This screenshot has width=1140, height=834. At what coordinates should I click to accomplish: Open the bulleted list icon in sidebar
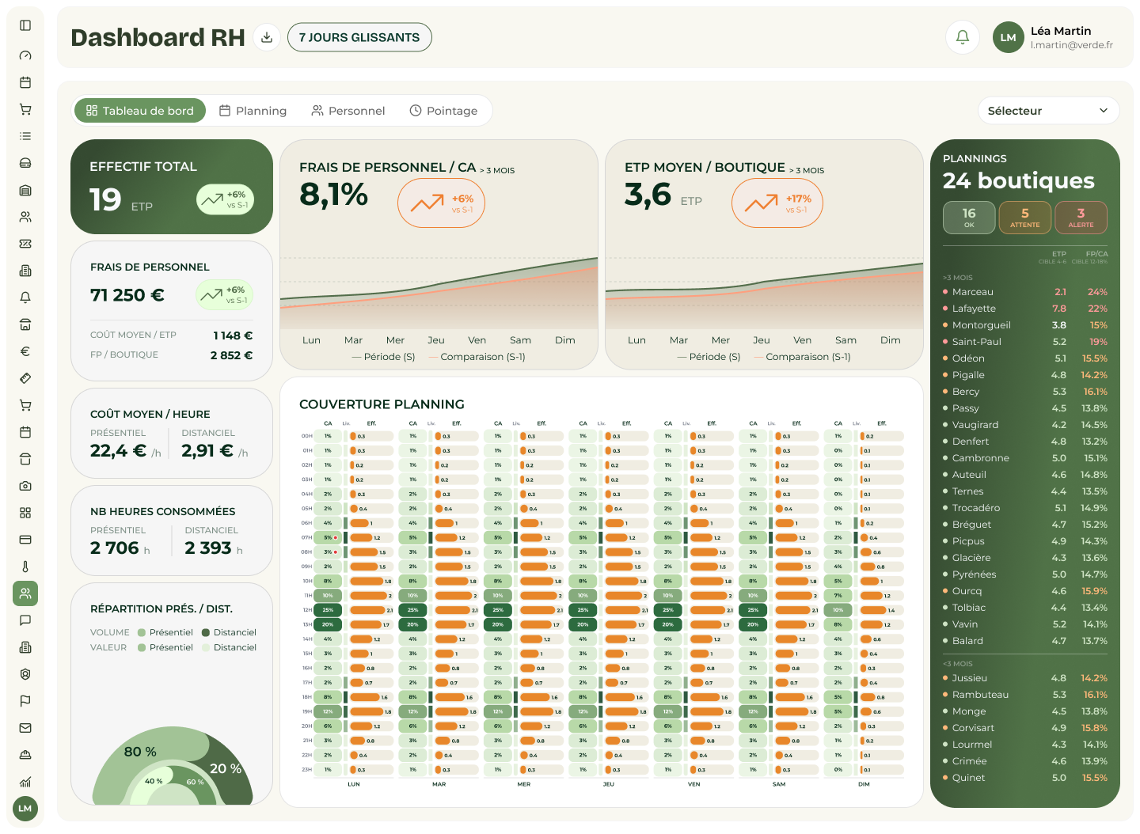[x=25, y=136]
